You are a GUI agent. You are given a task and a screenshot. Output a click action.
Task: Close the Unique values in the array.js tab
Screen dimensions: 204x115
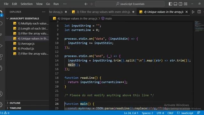(186, 12)
